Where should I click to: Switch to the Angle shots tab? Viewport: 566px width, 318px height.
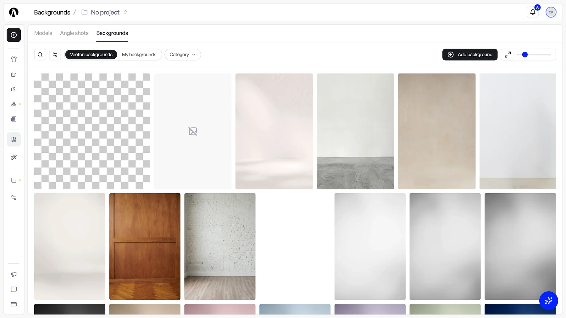[74, 33]
